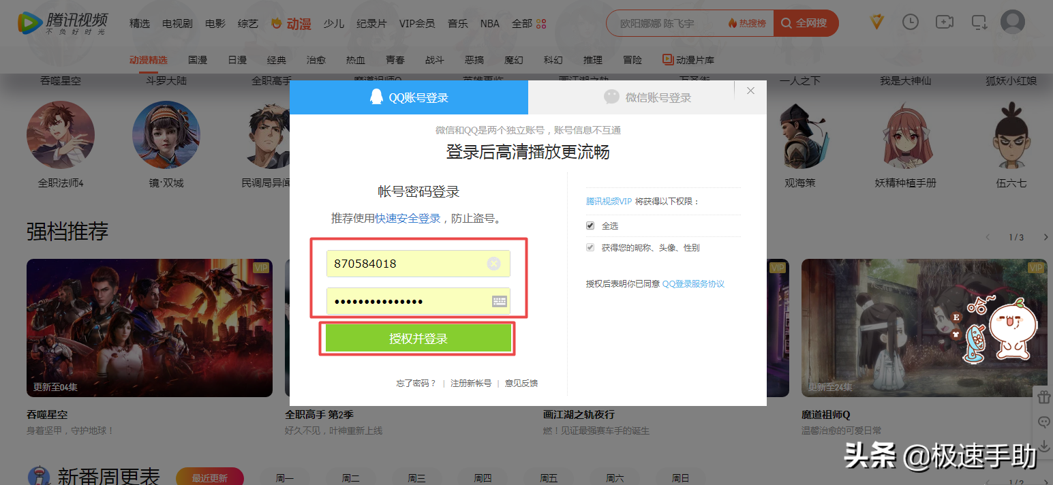Select the 最近更新 schedule button
The width and height of the screenshot is (1053, 485).
(210, 478)
